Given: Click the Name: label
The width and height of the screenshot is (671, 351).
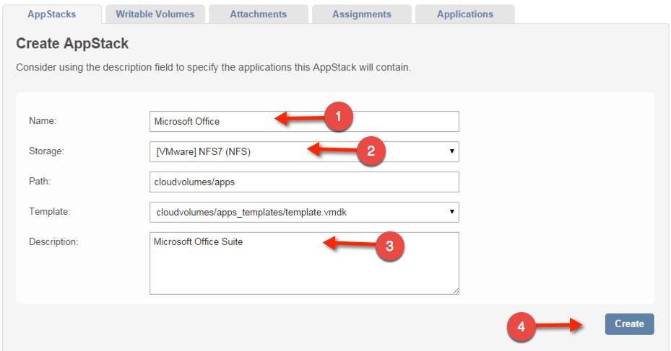Looking at the screenshot, I should tap(43, 121).
